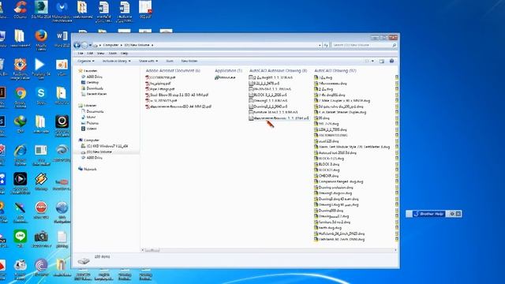Open the Help menu
The image size is (505, 284).
pos(125,53)
